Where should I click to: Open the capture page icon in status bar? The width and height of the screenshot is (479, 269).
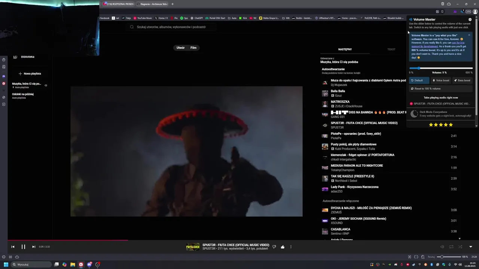pos(409,257)
